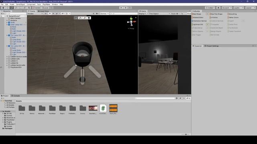
Task: Open UV Editor in ProBuilder panel
Action: pos(214,18)
